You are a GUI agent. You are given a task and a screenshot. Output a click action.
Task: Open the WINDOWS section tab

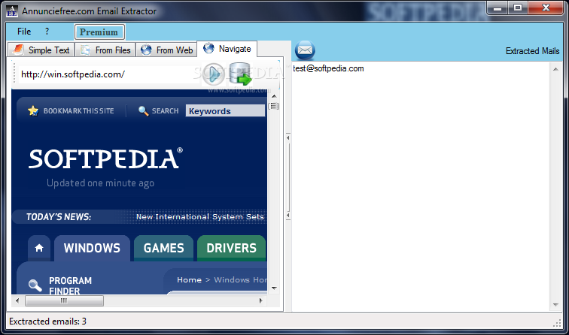pyautogui.click(x=92, y=248)
